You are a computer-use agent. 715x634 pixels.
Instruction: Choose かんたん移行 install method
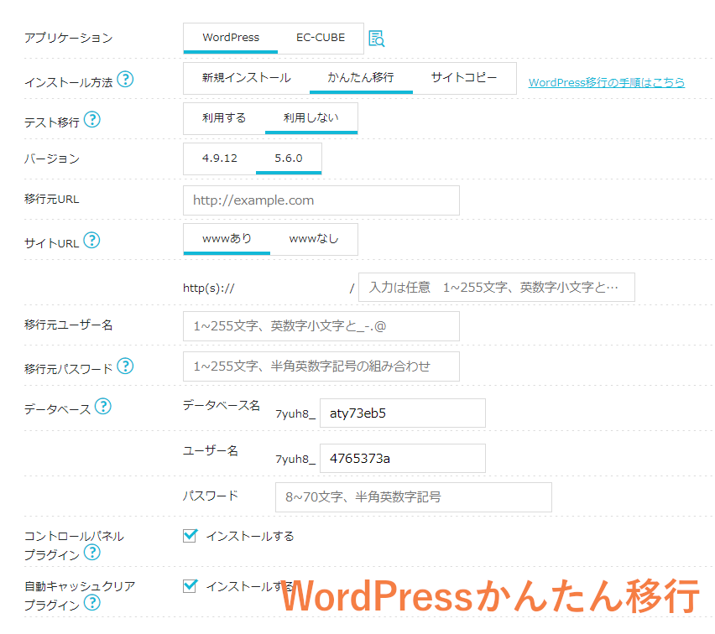point(361,78)
